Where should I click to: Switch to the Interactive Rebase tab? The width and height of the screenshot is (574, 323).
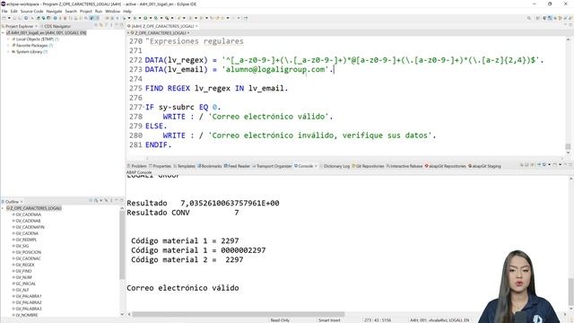click(x=404, y=166)
